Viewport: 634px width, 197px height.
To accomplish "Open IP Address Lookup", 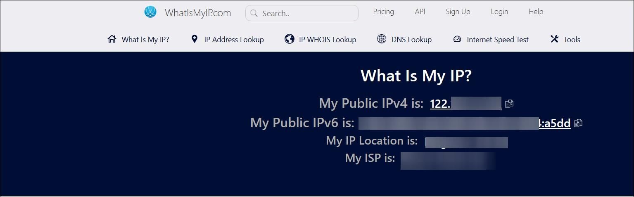I will [234, 40].
